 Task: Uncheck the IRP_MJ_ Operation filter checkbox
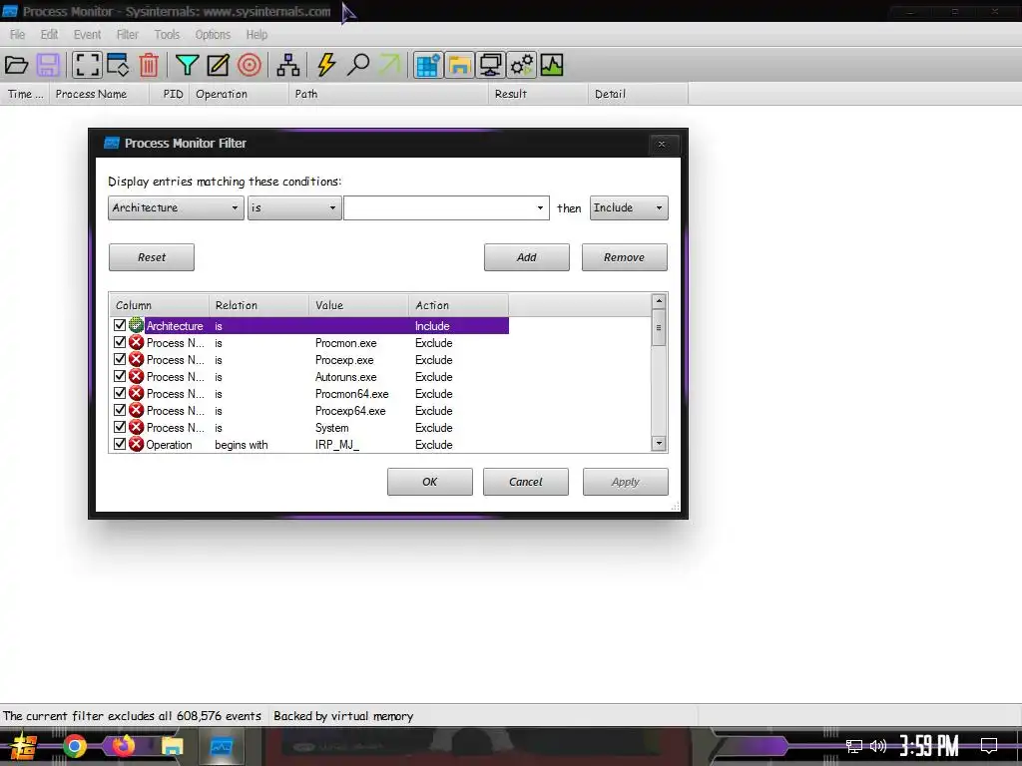tap(120, 444)
